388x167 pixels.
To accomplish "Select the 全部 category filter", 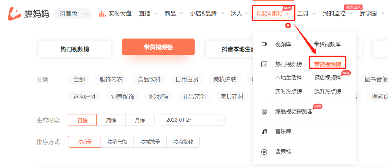I will 79,79.
